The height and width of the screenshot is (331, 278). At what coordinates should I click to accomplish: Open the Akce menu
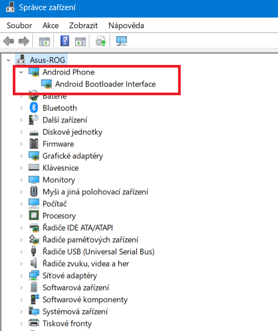(50, 26)
